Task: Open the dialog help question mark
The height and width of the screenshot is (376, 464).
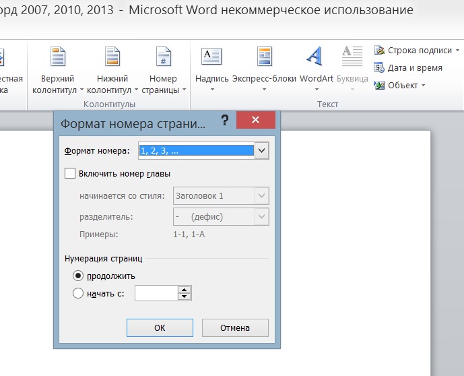Action: coord(225,120)
